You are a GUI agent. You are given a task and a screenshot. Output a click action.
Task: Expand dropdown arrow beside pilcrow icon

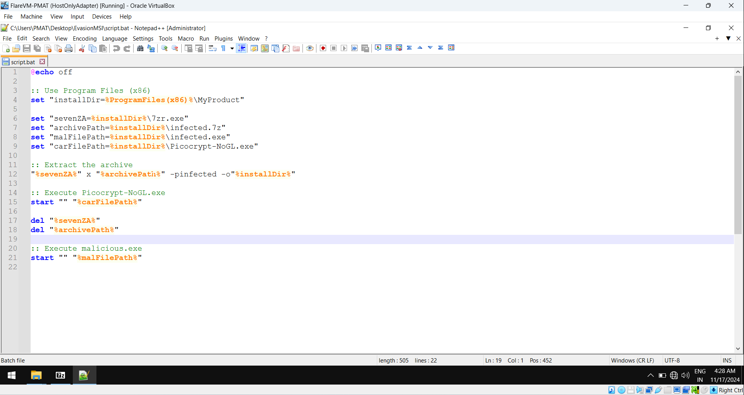click(x=232, y=48)
